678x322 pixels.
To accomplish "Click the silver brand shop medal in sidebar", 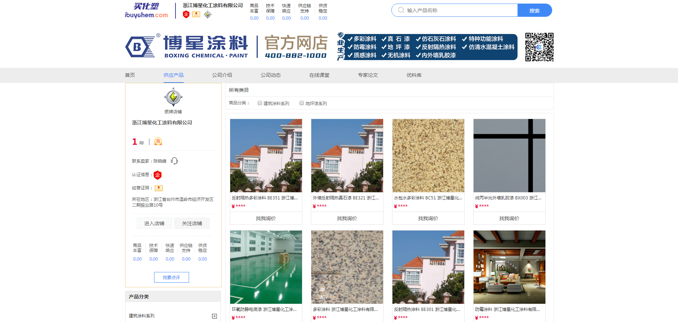I will pos(173,97).
